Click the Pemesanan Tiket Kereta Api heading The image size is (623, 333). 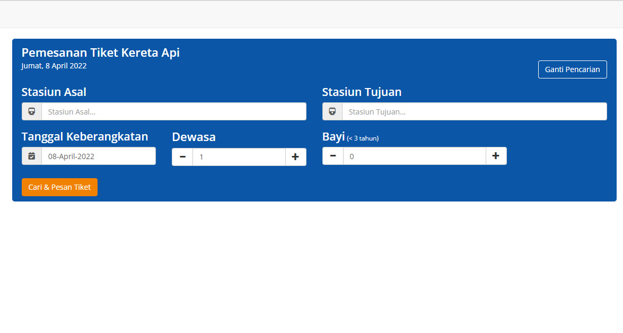[x=101, y=52]
